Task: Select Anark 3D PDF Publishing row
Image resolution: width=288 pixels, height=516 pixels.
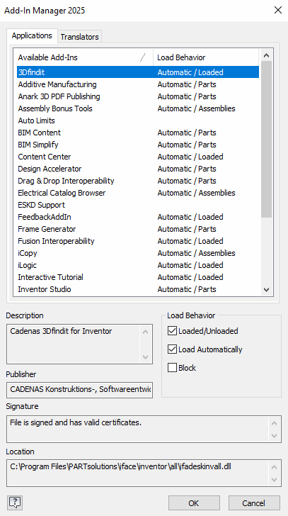Action: click(x=138, y=96)
